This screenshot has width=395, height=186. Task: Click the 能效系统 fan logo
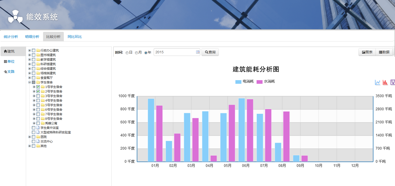pos(15,17)
